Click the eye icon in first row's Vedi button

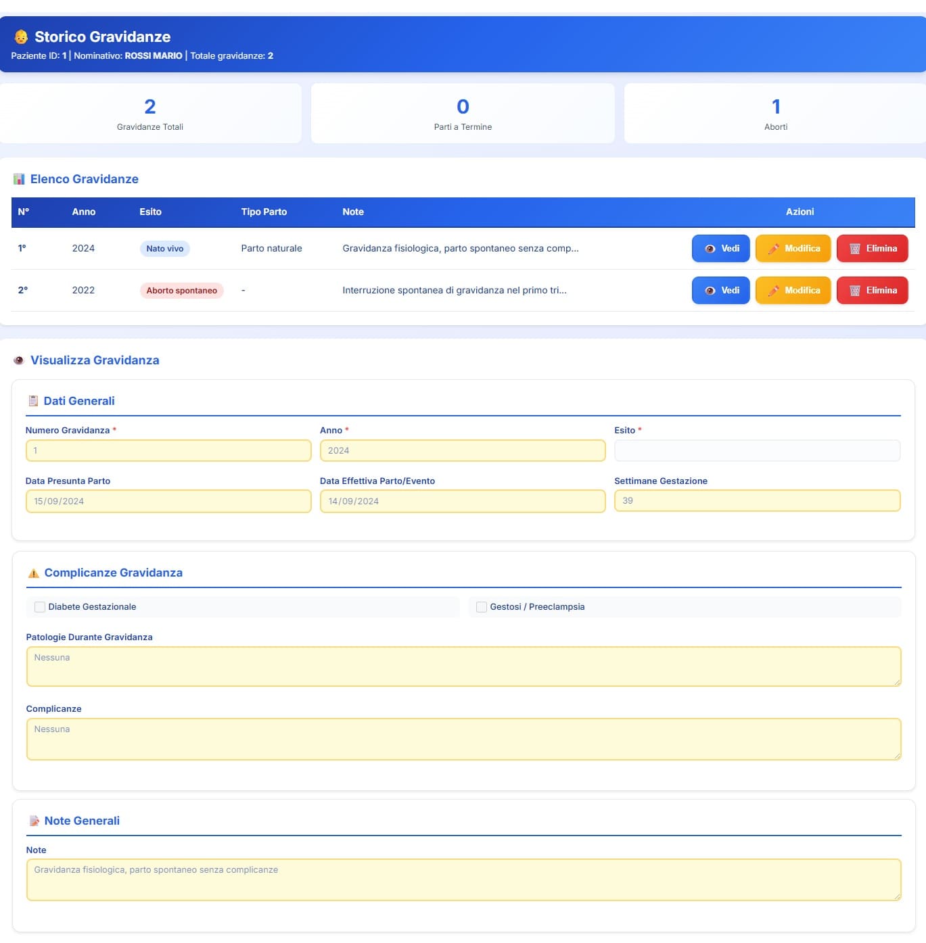point(710,249)
